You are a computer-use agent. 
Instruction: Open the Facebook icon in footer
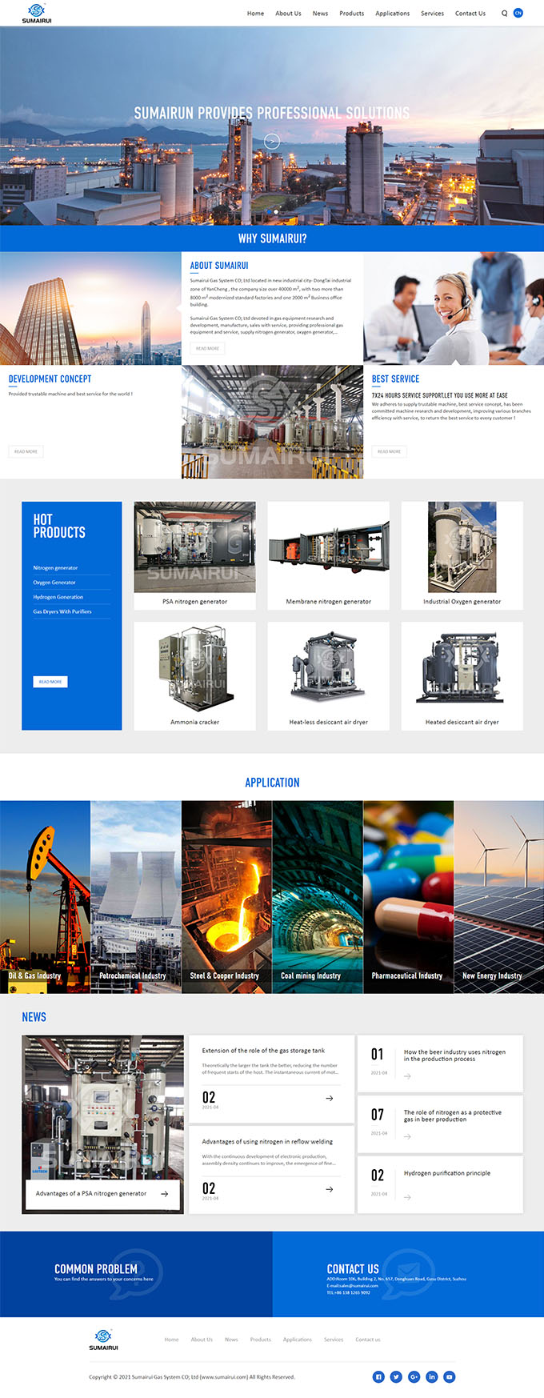[x=378, y=1376]
